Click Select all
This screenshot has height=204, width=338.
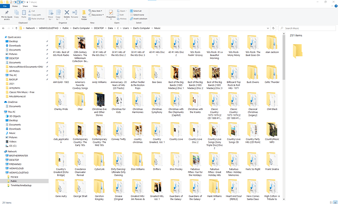click(x=136, y=11)
